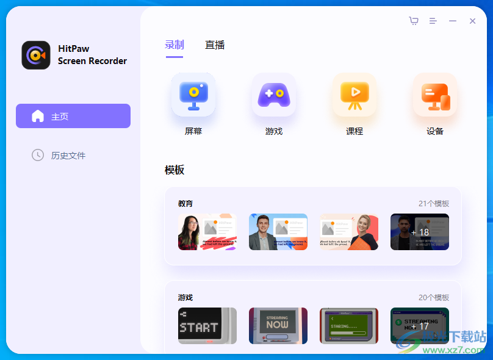Open the 主页 home page in sidebar

tap(73, 115)
